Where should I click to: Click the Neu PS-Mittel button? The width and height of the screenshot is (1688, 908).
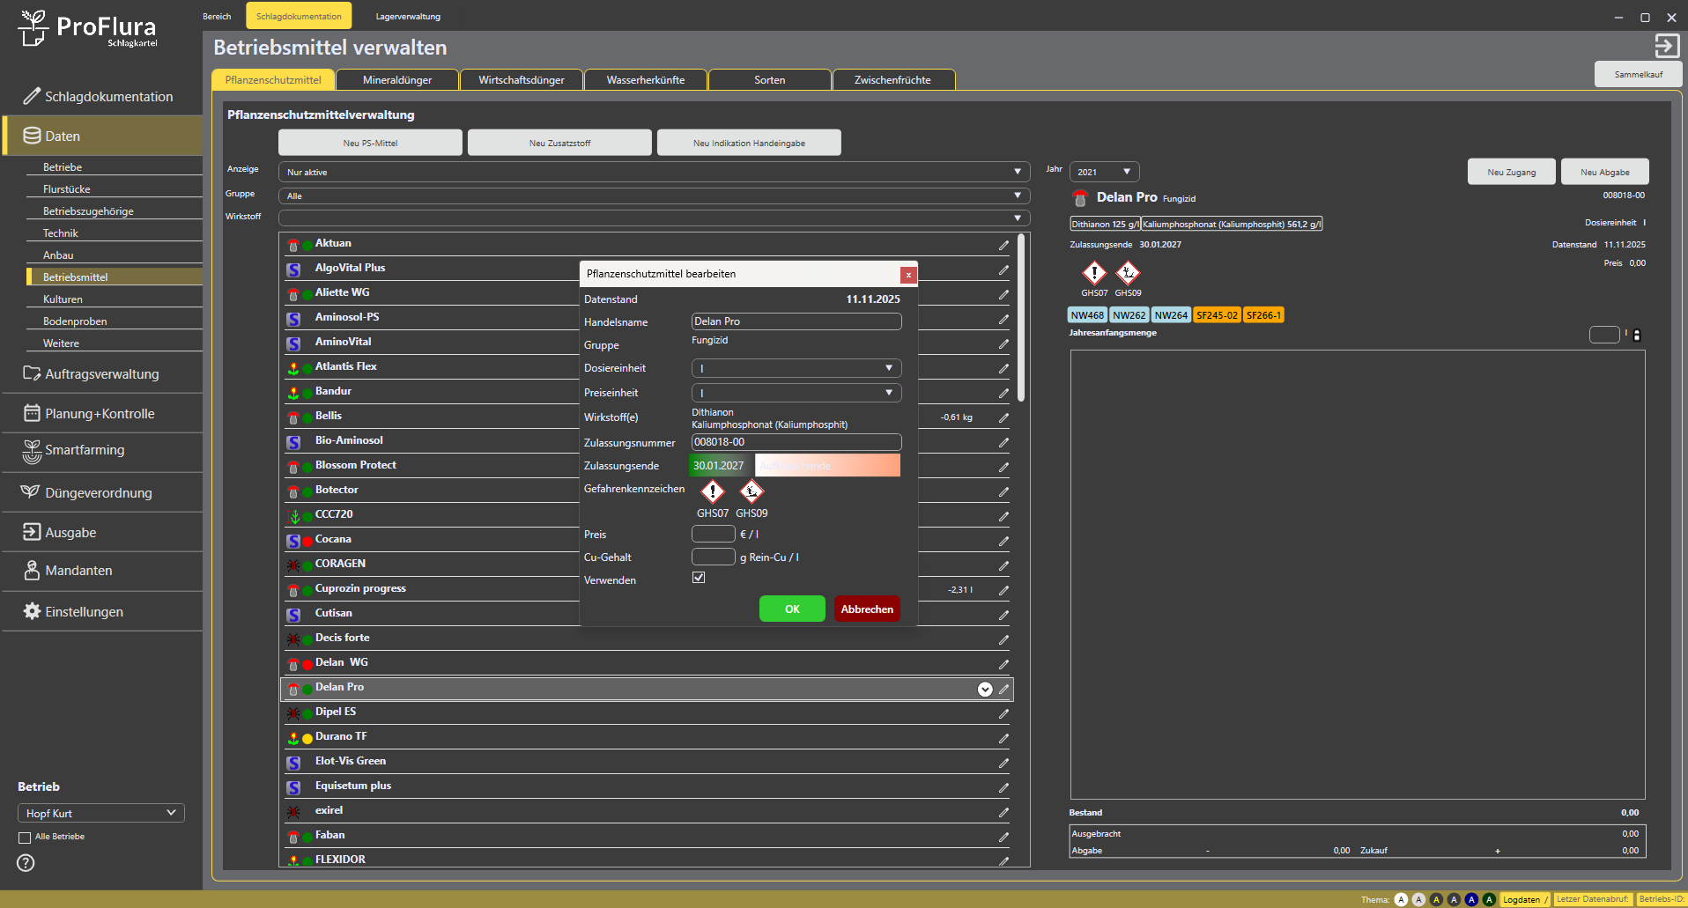[370, 143]
